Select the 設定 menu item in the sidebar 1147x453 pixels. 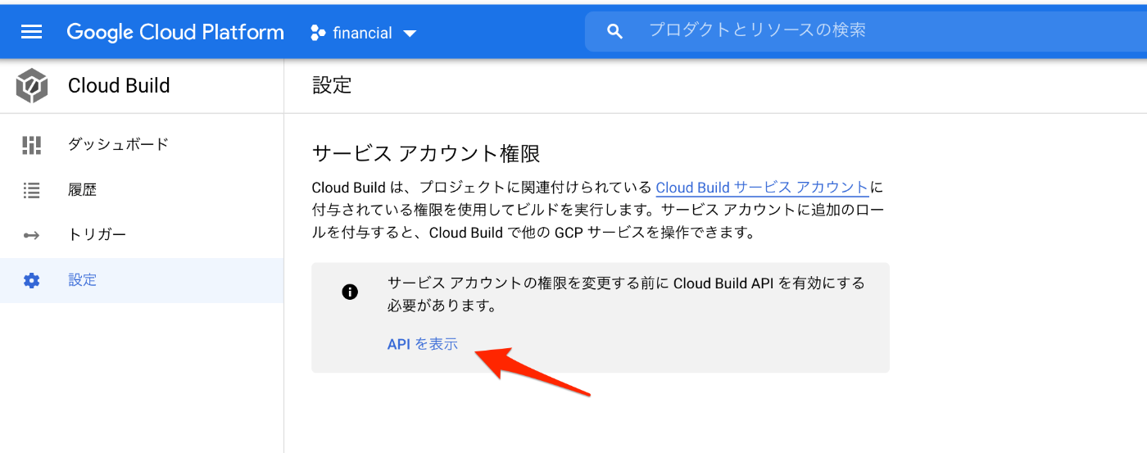(x=142, y=280)
